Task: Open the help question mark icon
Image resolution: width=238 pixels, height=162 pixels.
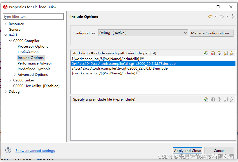Action: (8, 150)
